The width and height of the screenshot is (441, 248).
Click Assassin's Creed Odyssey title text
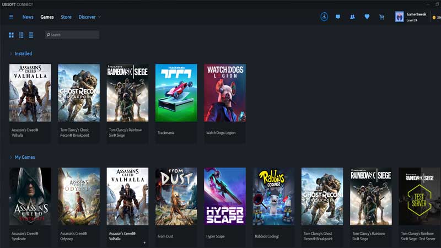73,236
